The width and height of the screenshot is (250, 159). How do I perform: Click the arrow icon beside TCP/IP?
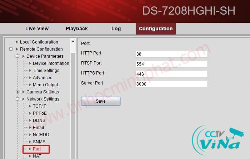click(x=30, y=106)
